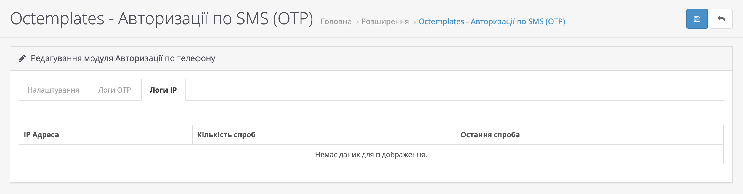Click the blue save floppy-disk button

coord(697,19)
